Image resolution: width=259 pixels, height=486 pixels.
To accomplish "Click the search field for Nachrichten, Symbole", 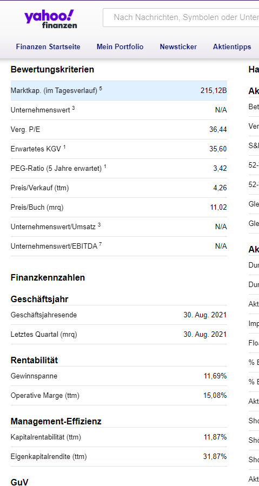I will (181, 18).
